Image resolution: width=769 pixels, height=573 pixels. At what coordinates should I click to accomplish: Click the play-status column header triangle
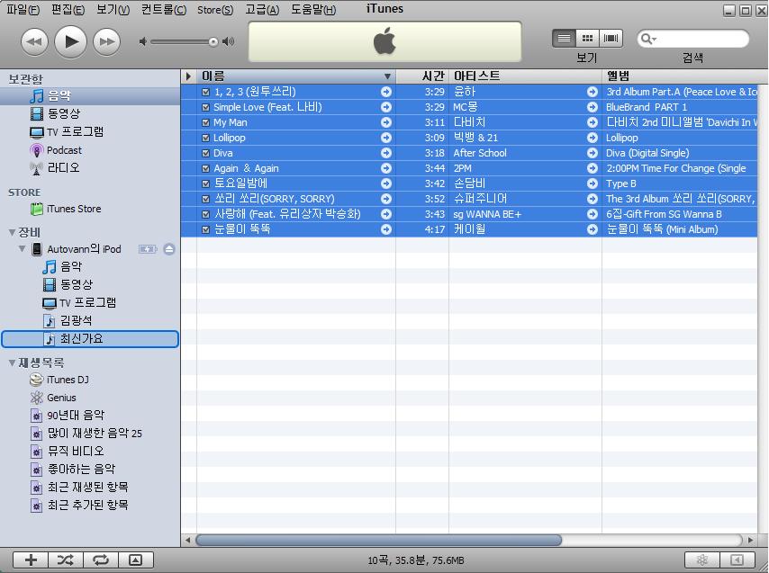189,76
